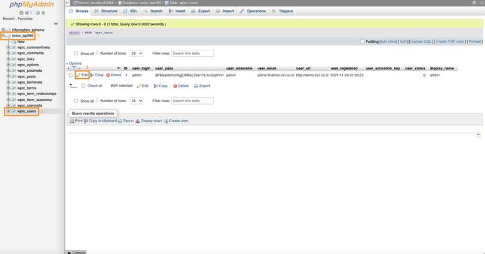This screenshot has width=485, height=254.
Task: Go to phpMyAdmin Home icon
Action: (x=21, y=13)
